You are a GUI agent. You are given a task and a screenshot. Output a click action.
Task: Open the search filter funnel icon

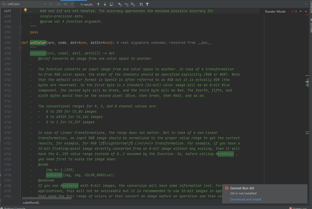click(x=147, y=4)
